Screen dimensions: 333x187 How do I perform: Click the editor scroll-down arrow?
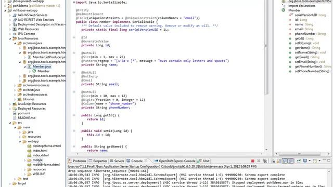coord(266,149)
